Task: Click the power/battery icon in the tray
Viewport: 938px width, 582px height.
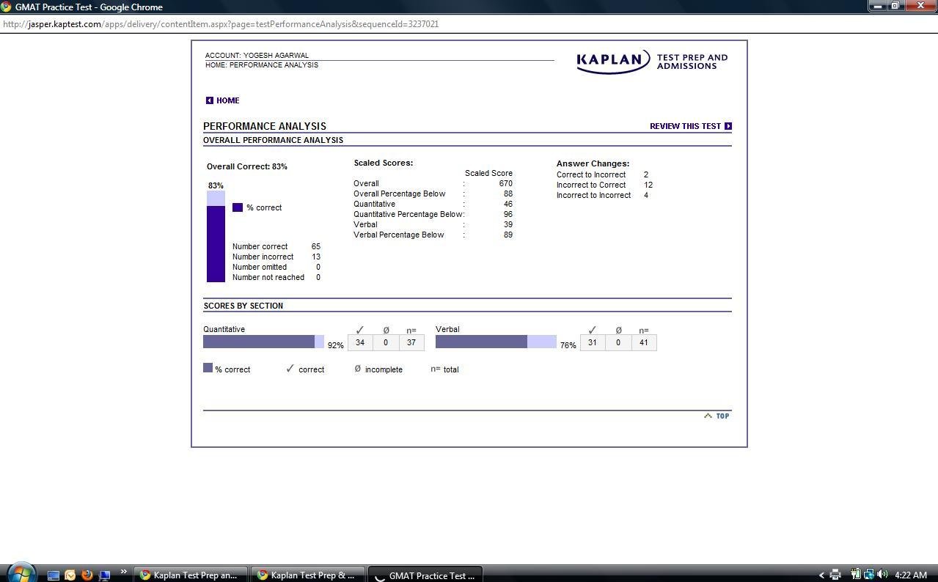Action: coord(857,575)
